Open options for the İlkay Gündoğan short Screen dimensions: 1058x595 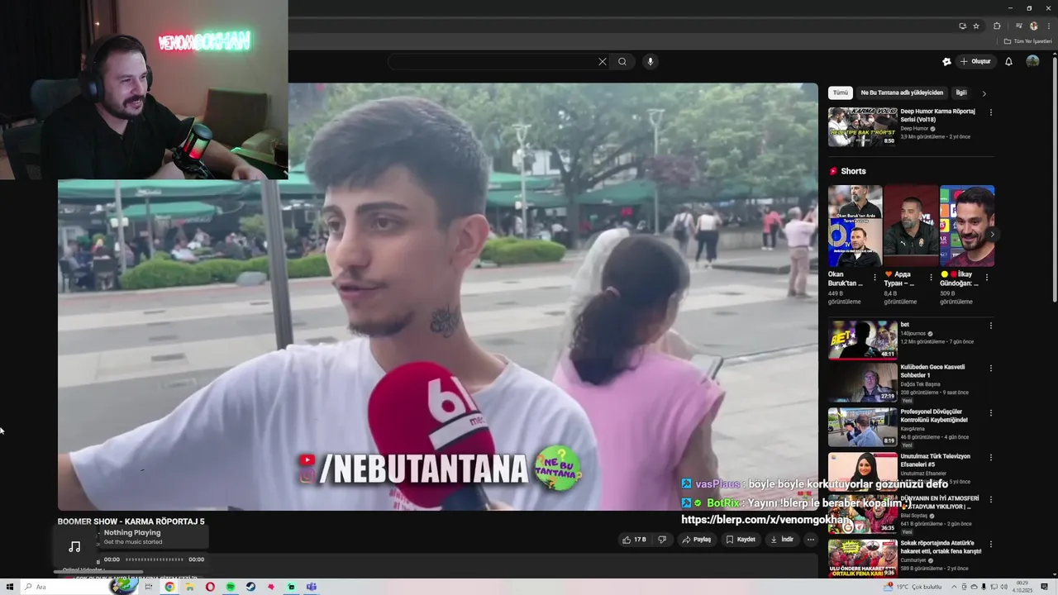pyautogui.click(x=987, y=278)
